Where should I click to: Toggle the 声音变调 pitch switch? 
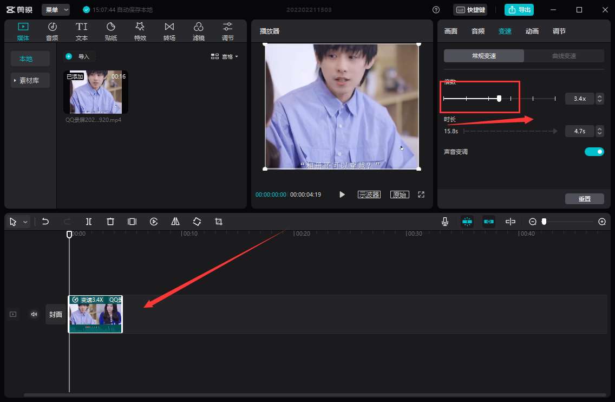tap(594, 152)
